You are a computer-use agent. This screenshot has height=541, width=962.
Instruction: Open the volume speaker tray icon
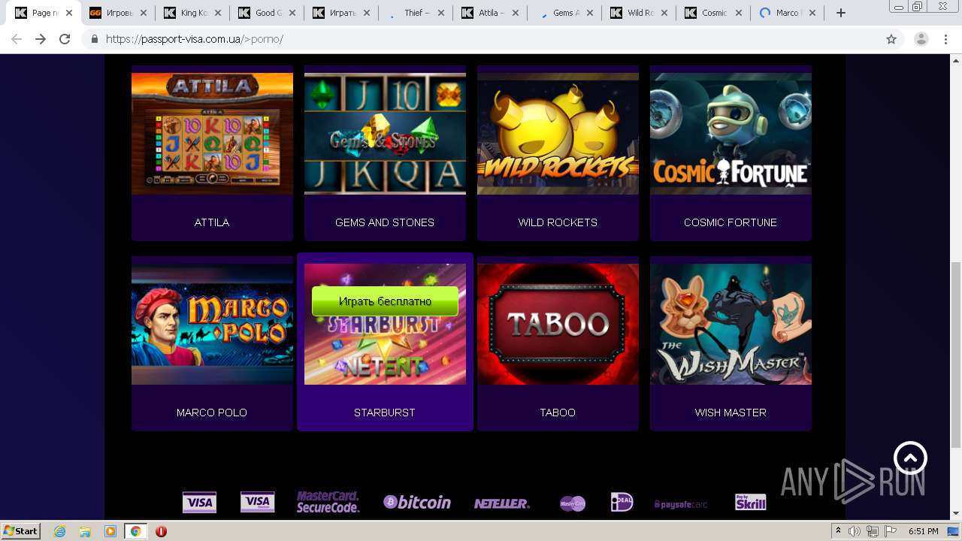click(855, 531)
